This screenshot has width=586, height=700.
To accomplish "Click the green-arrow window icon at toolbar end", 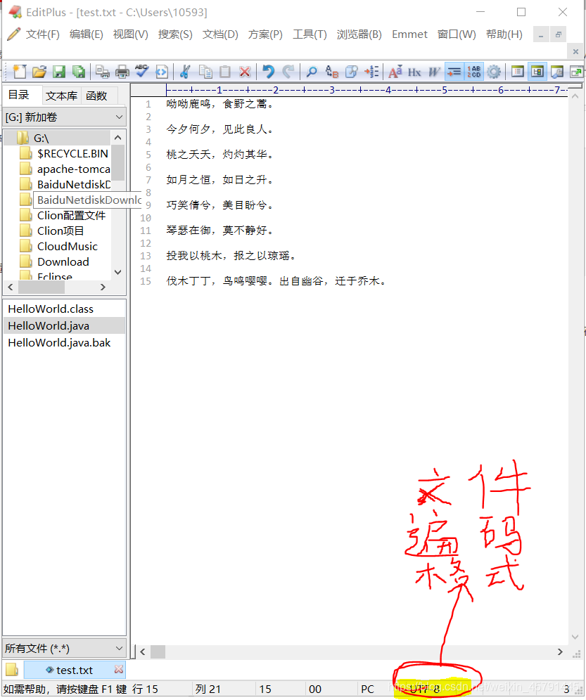I will click(x=576, y=72).
